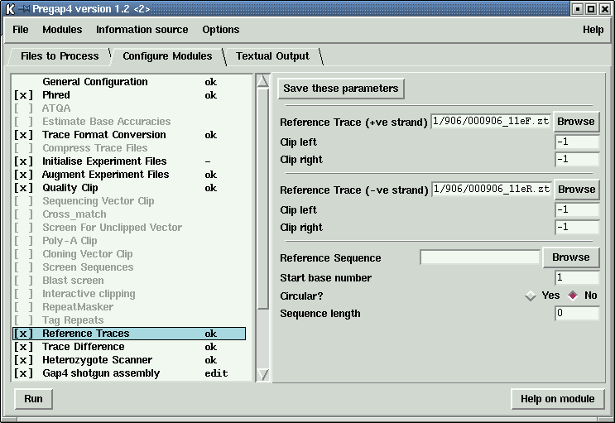Switch to Textual Output tab
The width and height of the screenshot is (615, 423).
click(x=272, y=56)
